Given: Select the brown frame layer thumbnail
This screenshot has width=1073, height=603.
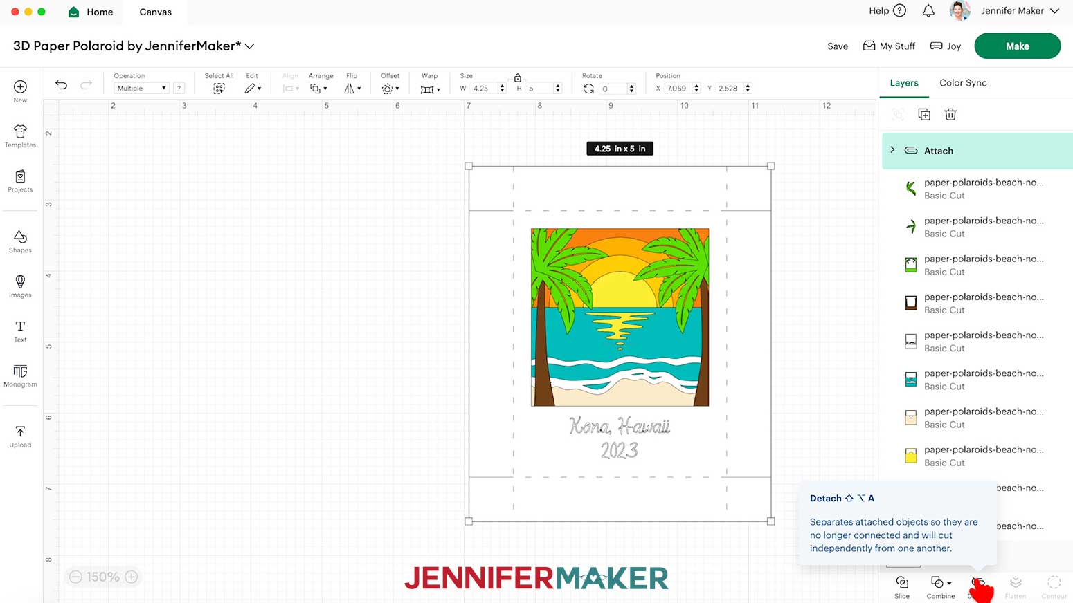Looking at the screenshot, I should click(x=911, y=303).
